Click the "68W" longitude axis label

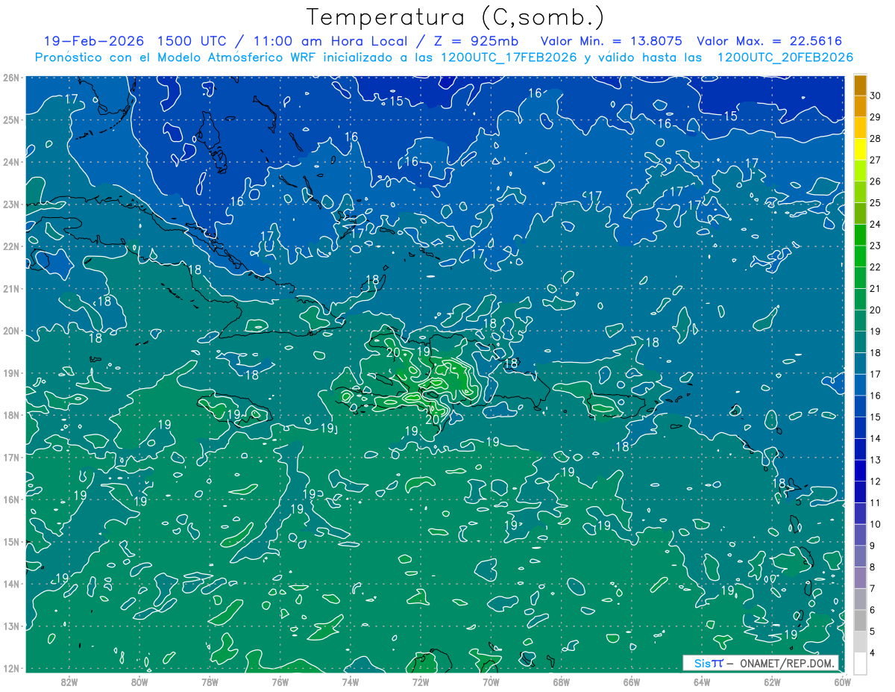(561, 681)
